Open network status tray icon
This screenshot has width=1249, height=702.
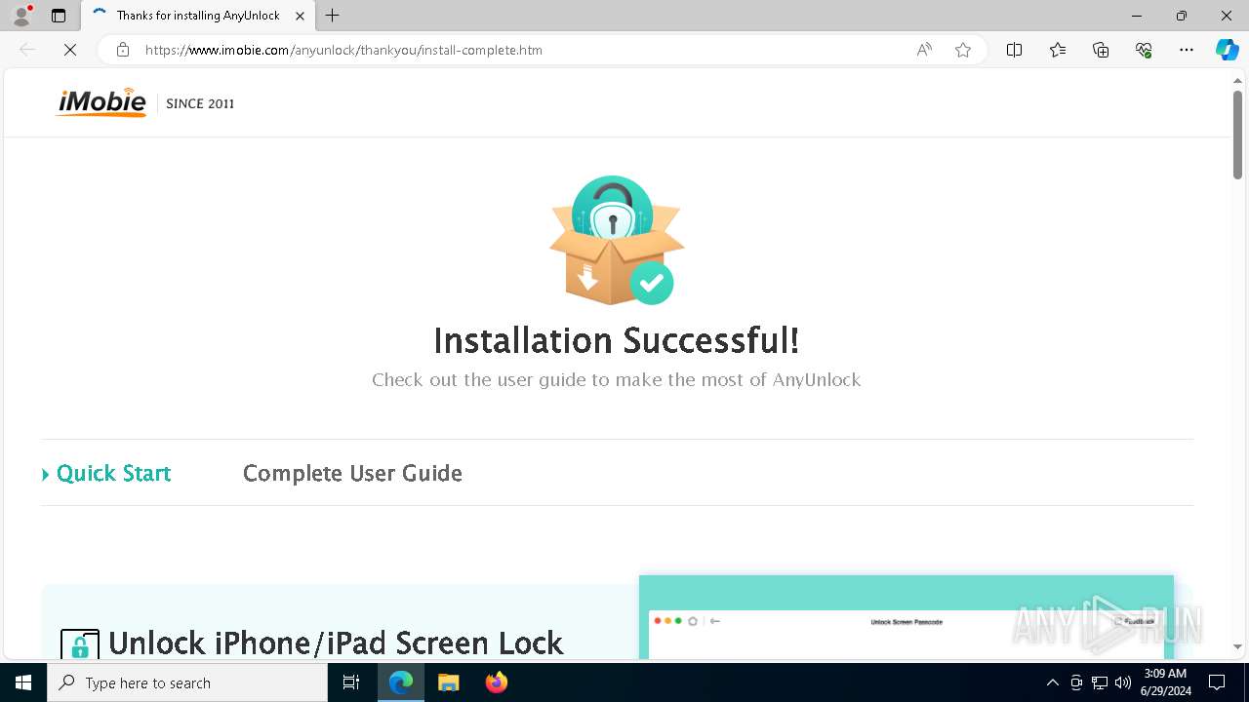pos(1100,682)
